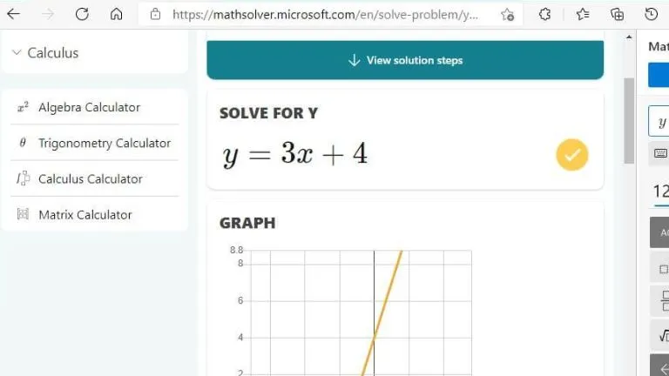
Task: Go back using the browser back arrow
Action: (14, 14)
